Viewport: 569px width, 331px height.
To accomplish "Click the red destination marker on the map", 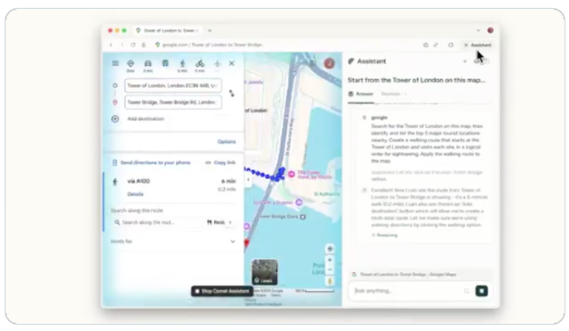I will (247, 244).
